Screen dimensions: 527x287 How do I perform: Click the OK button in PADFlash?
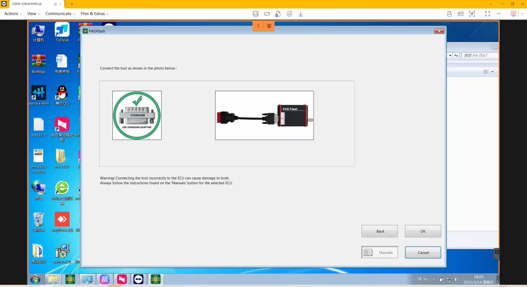(x=423, y=231)
